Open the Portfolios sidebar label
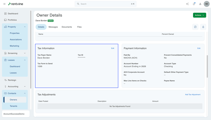This screenshot has height=120, width=211. (12, 20)
